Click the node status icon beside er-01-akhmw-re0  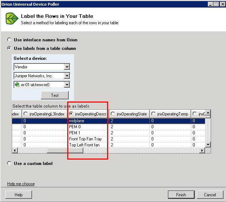coord(17,85)
